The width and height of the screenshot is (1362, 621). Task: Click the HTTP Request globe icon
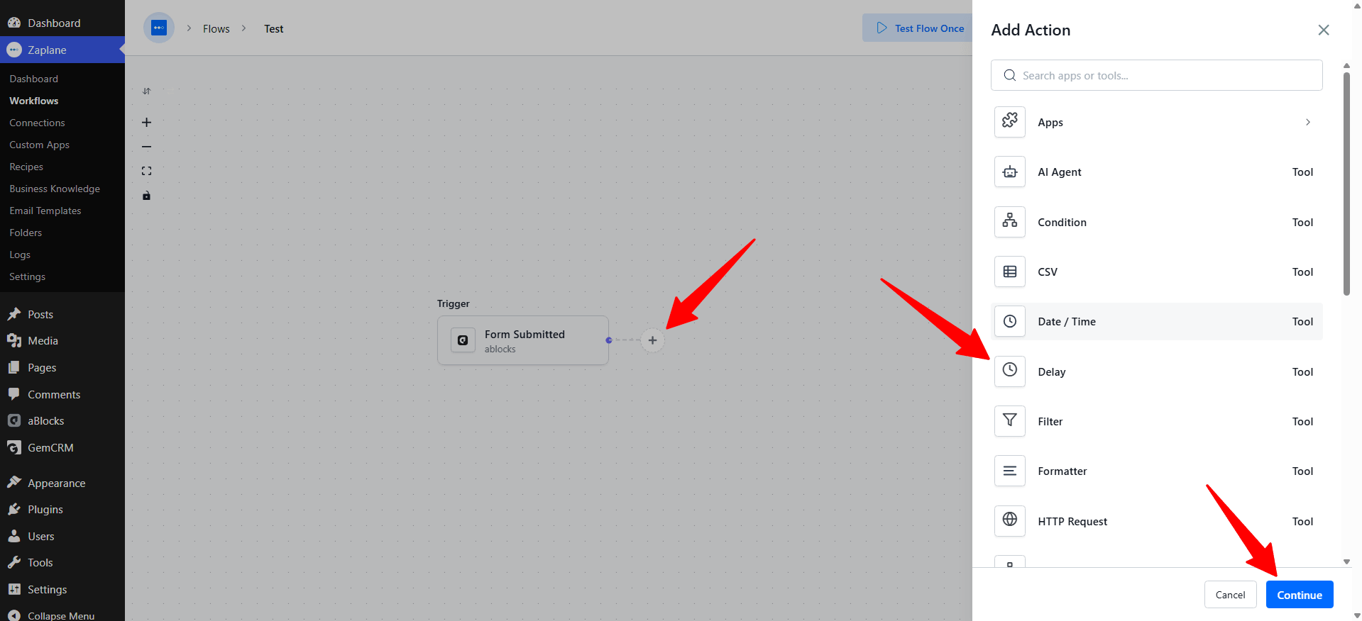[x=1010, y=521]
